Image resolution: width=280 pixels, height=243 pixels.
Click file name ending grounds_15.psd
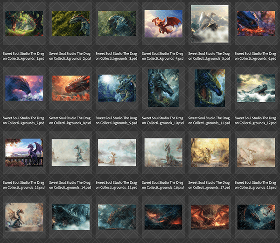[x=116, y=185]
